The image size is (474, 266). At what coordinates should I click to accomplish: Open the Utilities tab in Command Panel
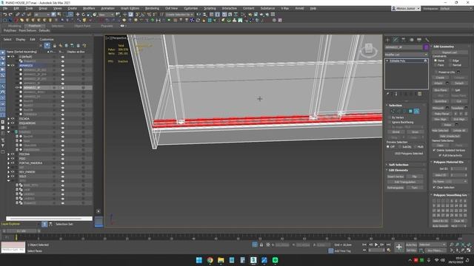tap(427, 40)
